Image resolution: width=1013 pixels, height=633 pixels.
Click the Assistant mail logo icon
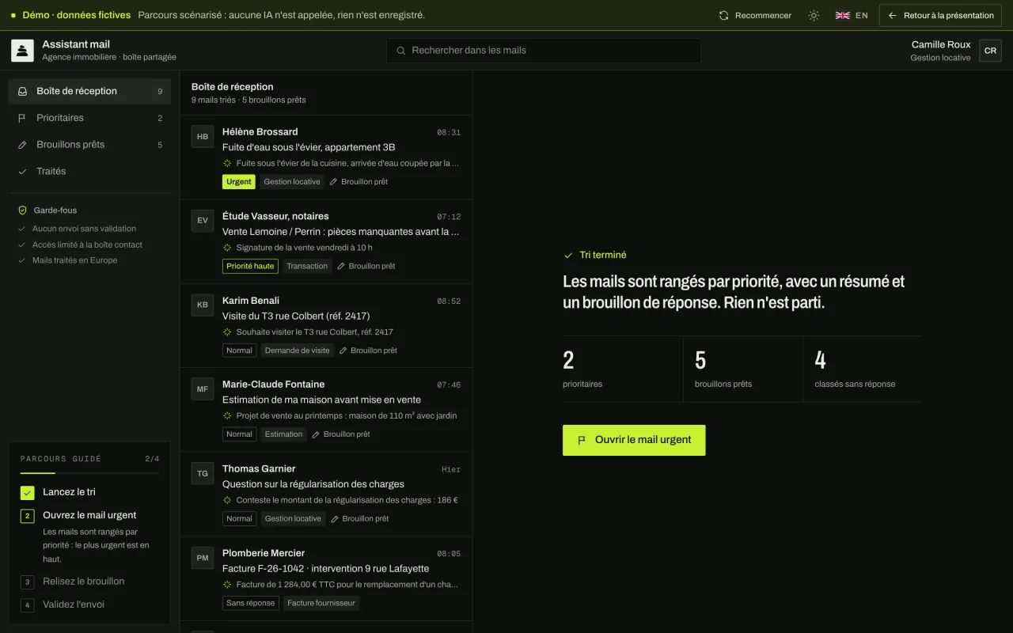click(22, 51)
